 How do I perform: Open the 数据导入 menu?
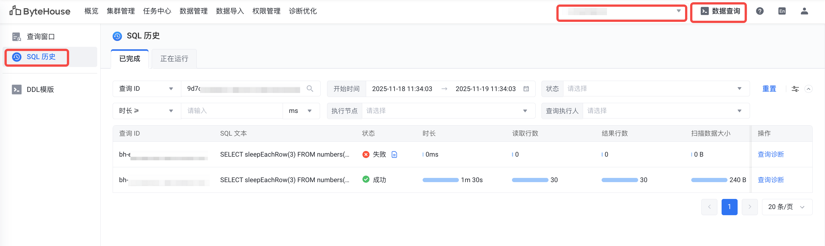(x=230, y=11)
